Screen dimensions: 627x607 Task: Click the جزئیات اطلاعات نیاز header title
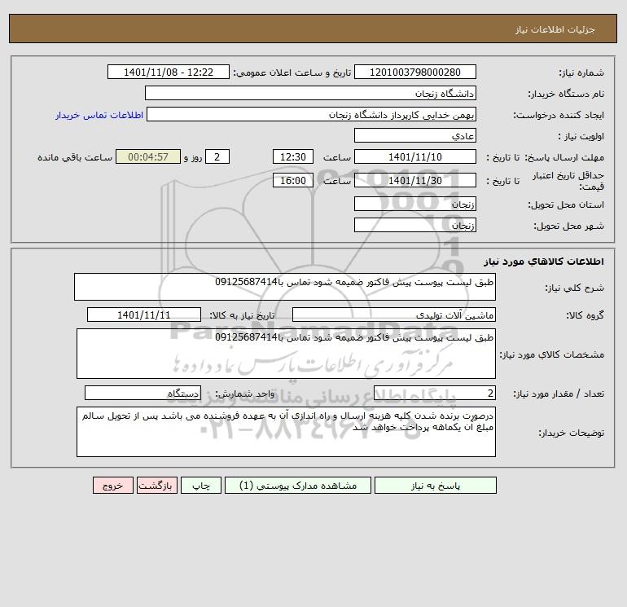coord(555,29)
